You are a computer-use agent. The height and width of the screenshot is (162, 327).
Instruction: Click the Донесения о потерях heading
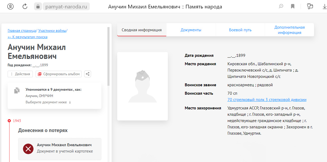coord(43,130)
